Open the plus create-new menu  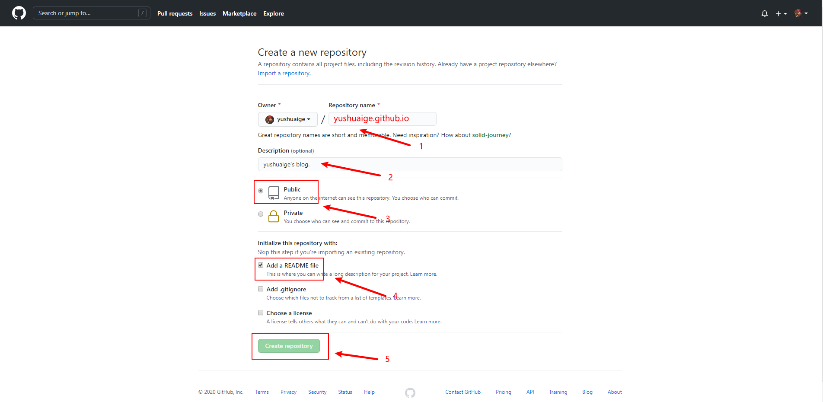pos(781,14)
